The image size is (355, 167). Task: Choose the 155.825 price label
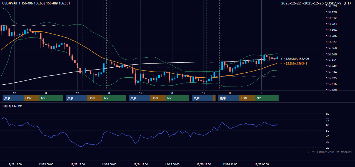pos(331,78)
